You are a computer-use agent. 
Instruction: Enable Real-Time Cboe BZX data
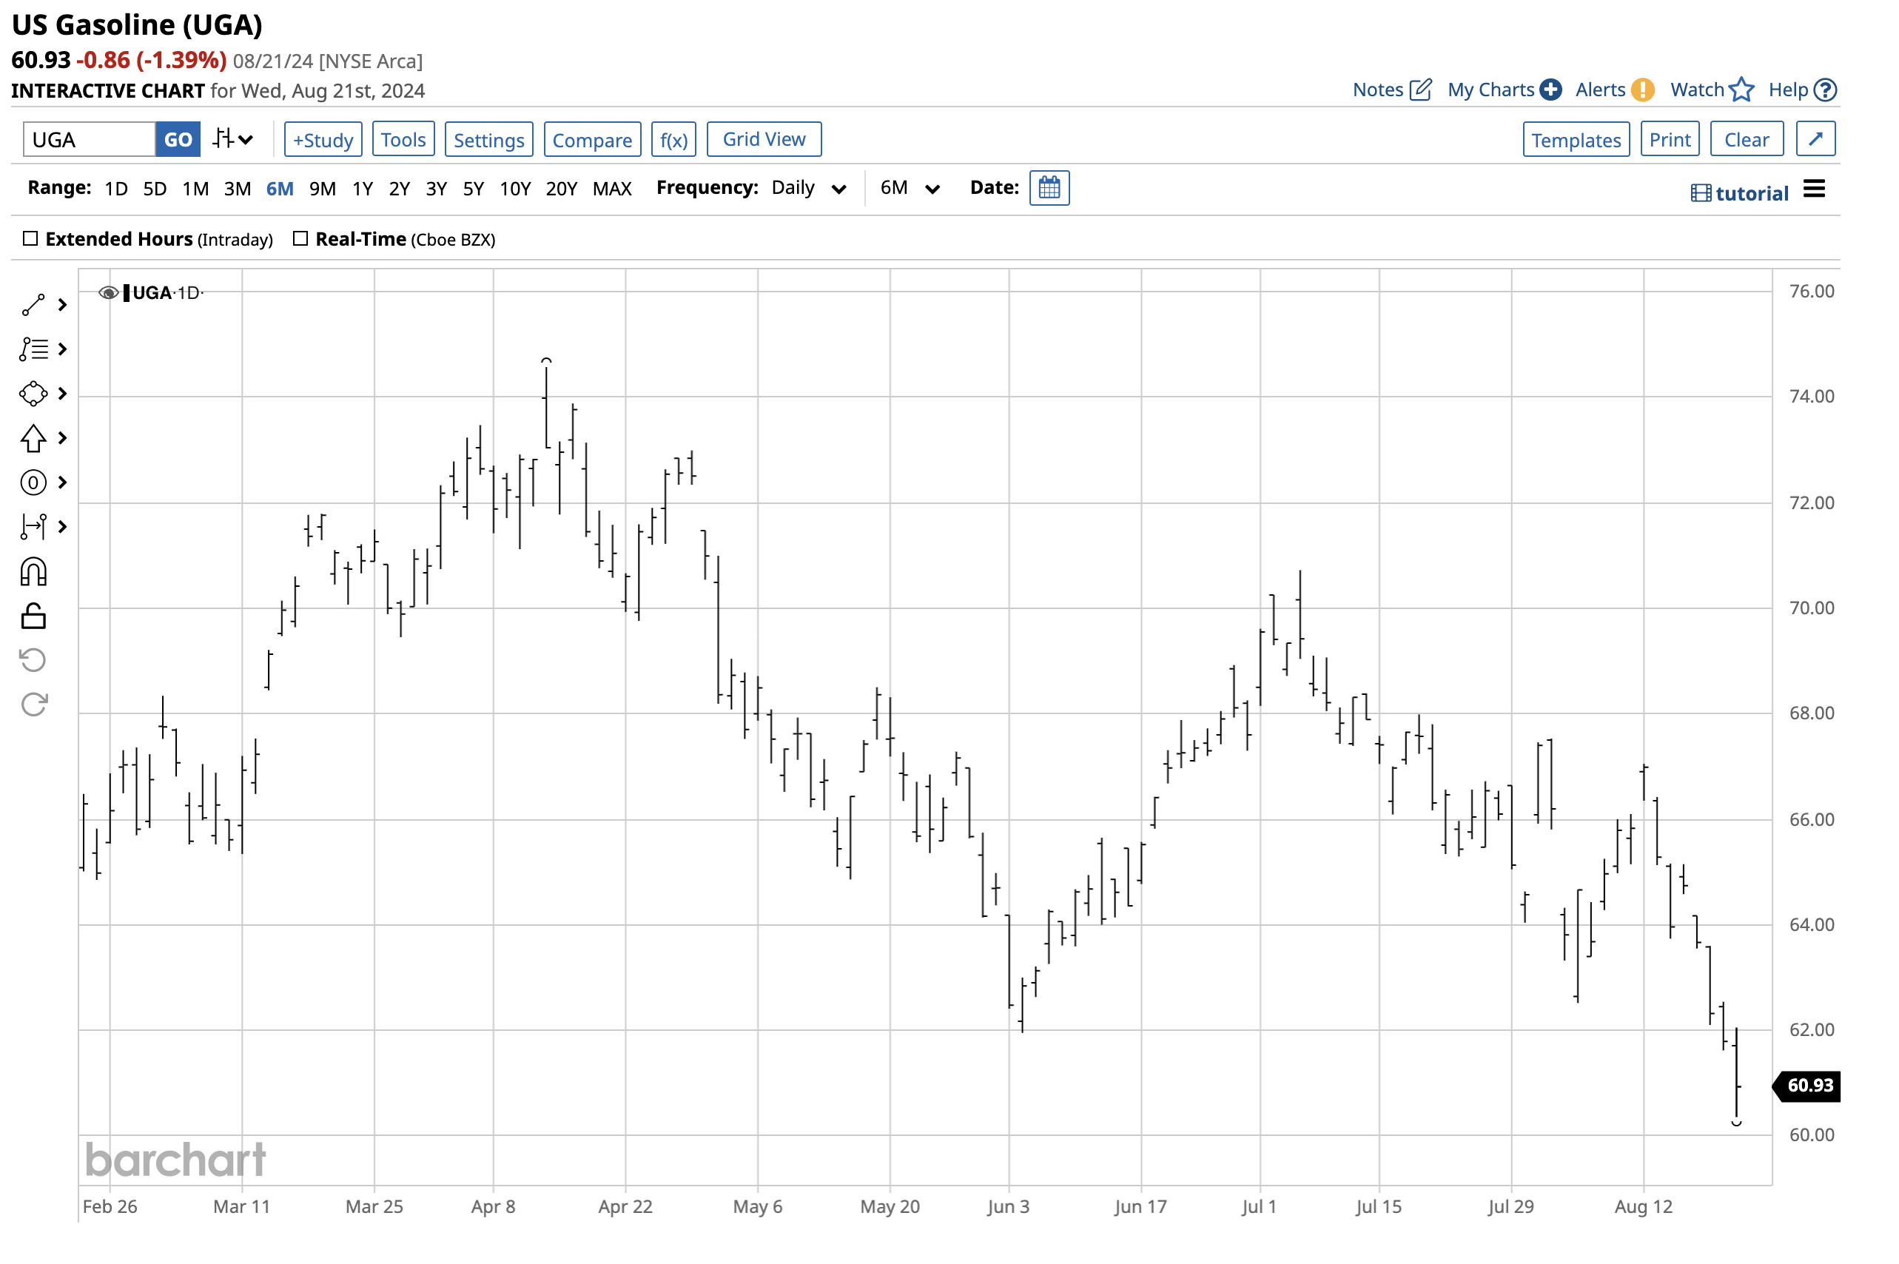(300, 238)
